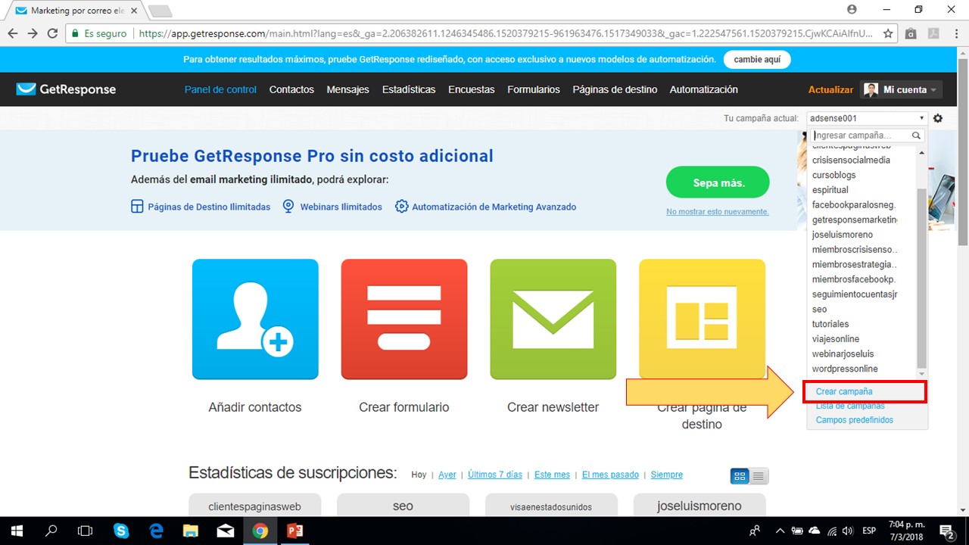Filter statistics by Siempre
The height and width of the screenshot is (545, 969).
tap(667, 475)
